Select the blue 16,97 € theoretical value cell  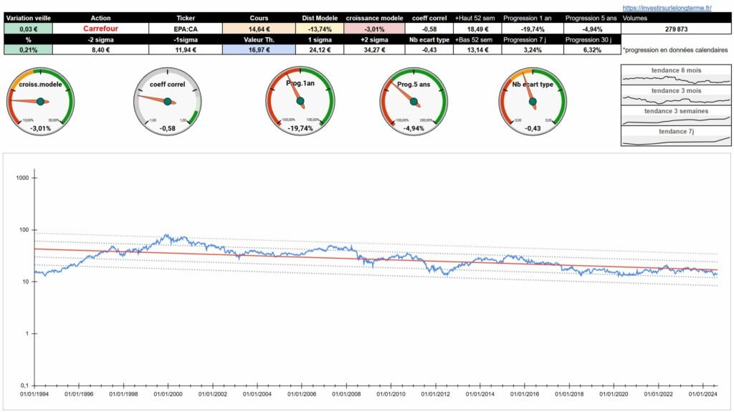[259, 50]
